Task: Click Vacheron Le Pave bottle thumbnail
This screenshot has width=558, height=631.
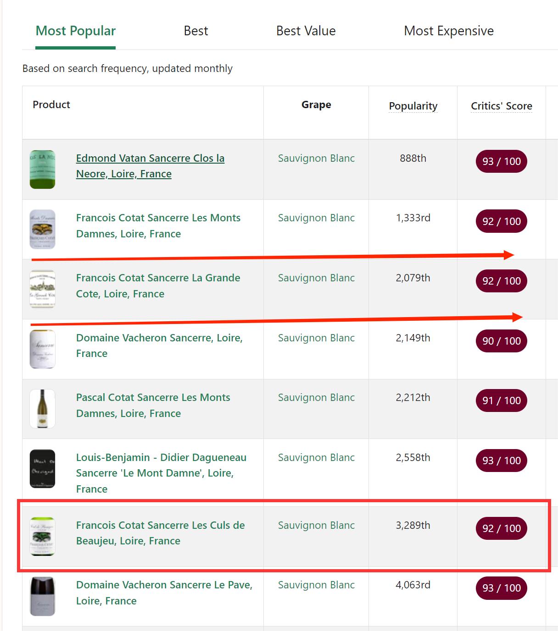Action: [x=42, y=596]
